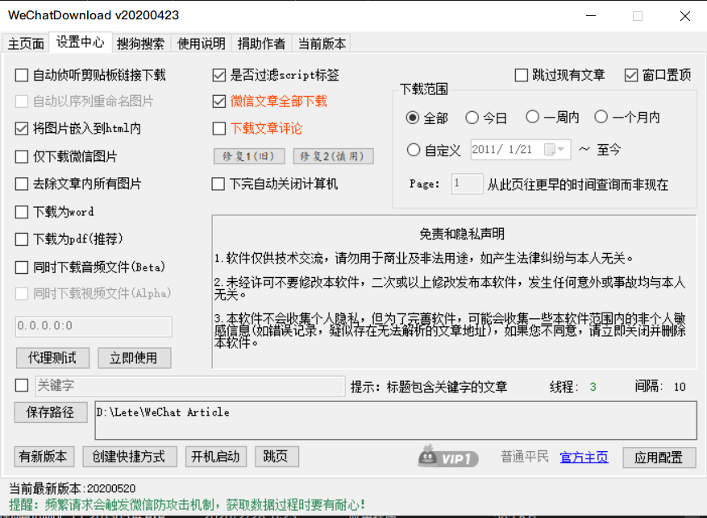Open the 官方主页 link
The height and width of the screenshot is (518, 707).
pyautogui.click(x=584, y=458)
